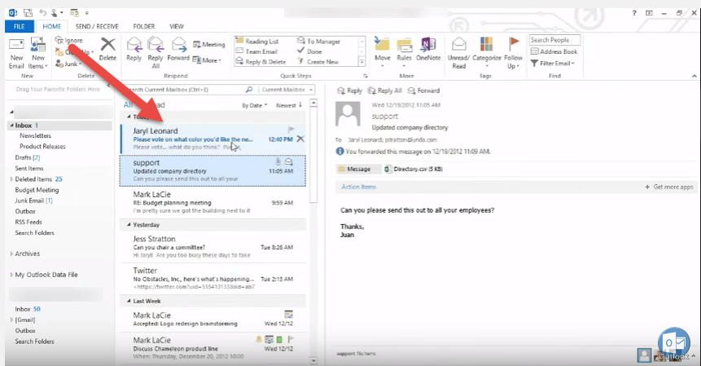Screen dimensions: 701x366
Task: Open Mark LaCie Budget planning meeting email
Action: point(212,202)
